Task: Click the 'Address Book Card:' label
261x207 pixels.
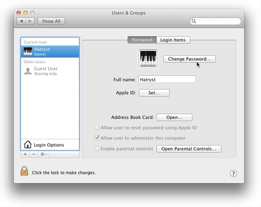Action: click(132, 117)
